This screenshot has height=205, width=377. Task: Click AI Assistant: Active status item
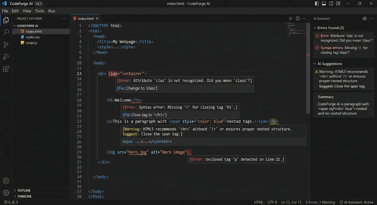pos(356,202)
